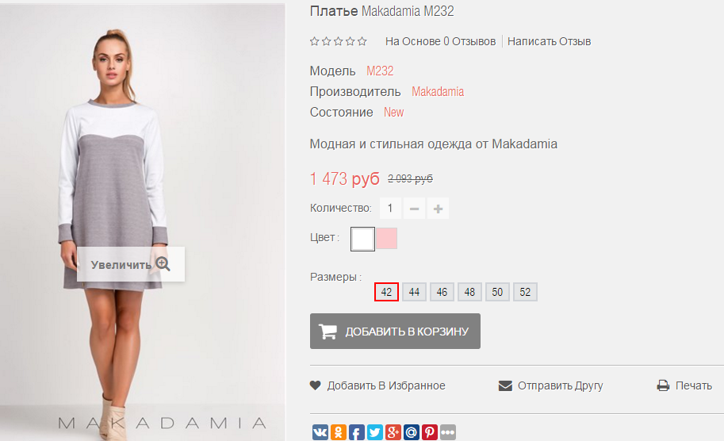The width and height of the screenshot is (724, 441).
Task: Select size 52
Action: point(525,292)
